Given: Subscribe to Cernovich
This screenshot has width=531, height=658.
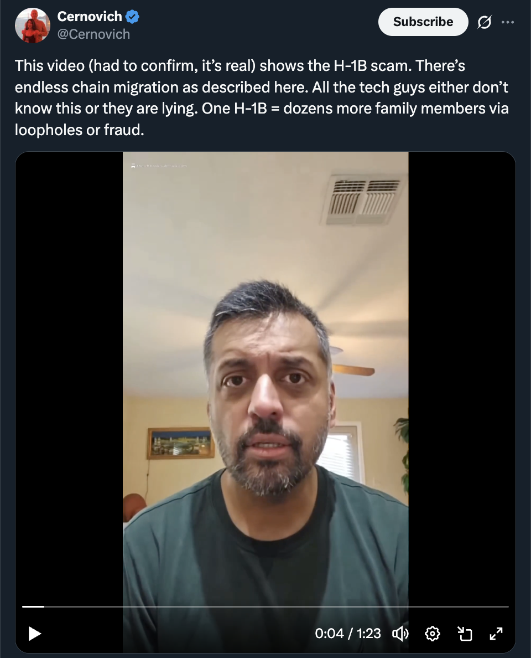Looking at the screenshot, I should [x=423, y=22].
